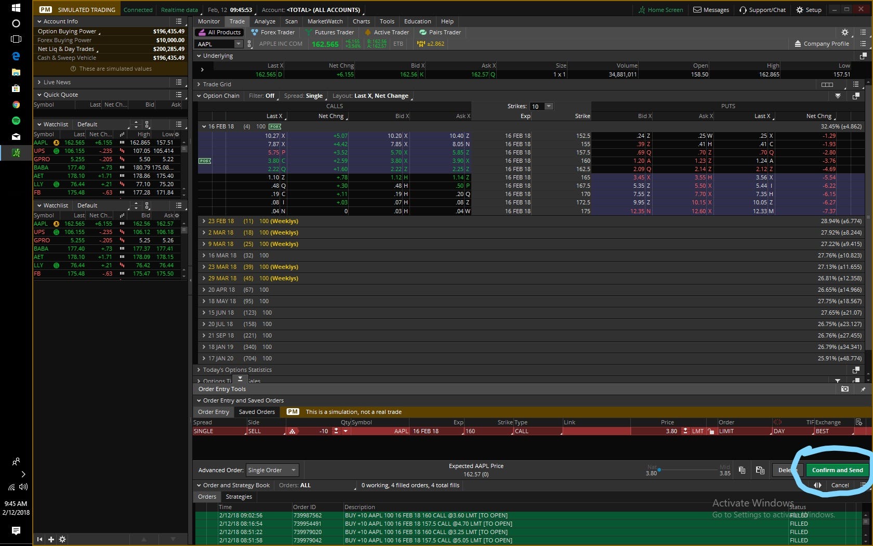Expand the 17 JAN 20 expiration row

(204, 358)
